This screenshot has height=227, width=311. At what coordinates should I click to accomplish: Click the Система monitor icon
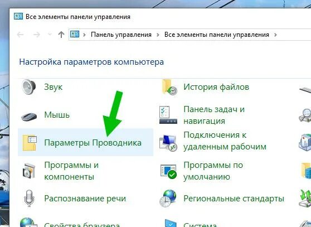tap(170, 223)
